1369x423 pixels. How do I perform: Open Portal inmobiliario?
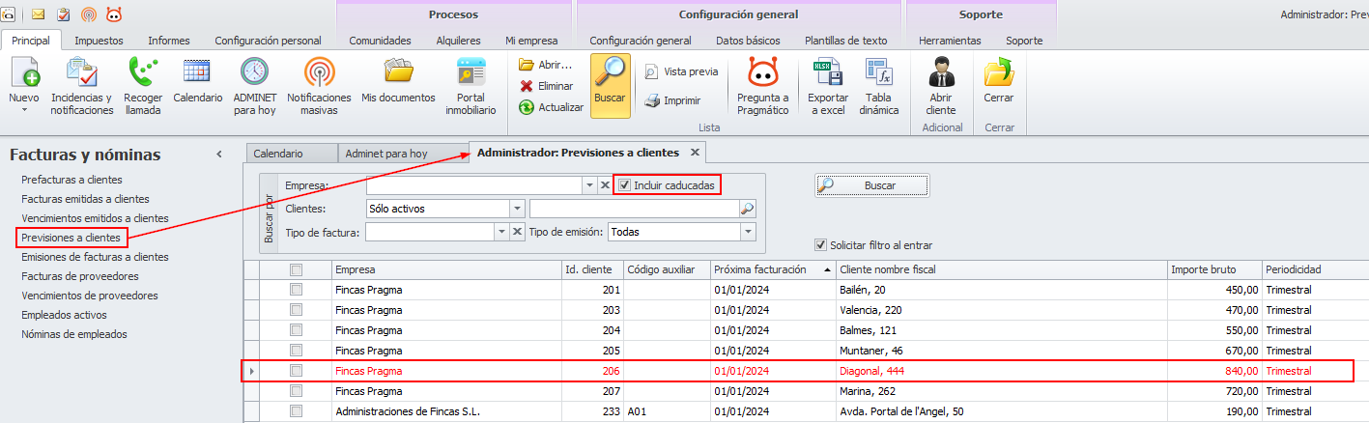[x=471, y=87]
